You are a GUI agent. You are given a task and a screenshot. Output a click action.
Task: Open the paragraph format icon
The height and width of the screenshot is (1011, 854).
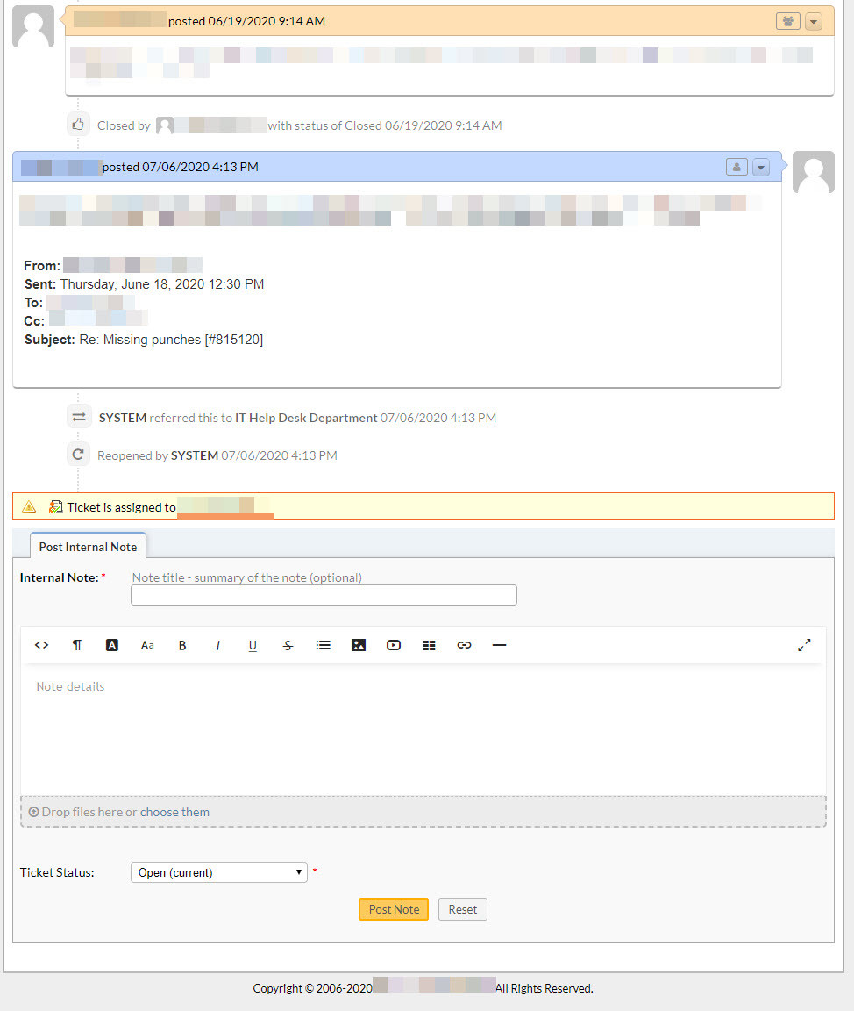point(77,645)
